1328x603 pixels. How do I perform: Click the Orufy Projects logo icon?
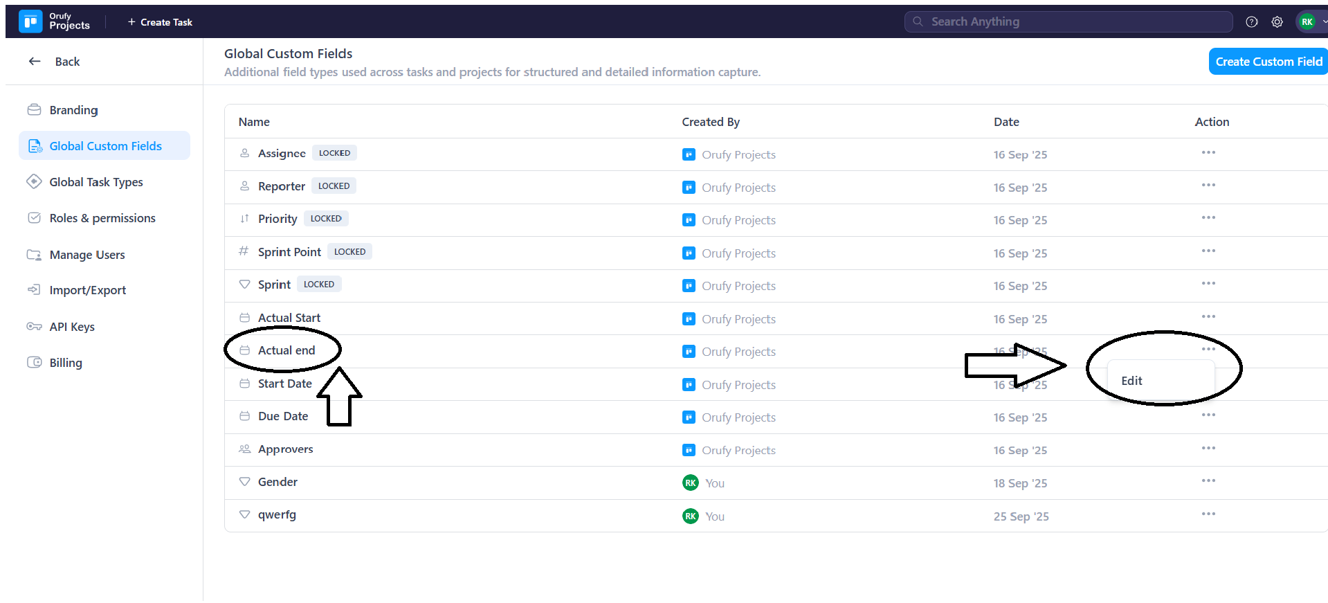coord(30,21)
